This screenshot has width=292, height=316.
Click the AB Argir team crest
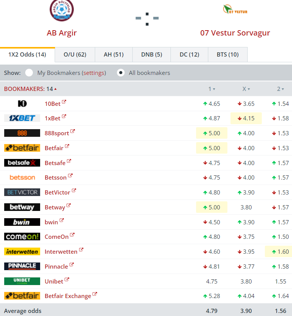point(62,10)
